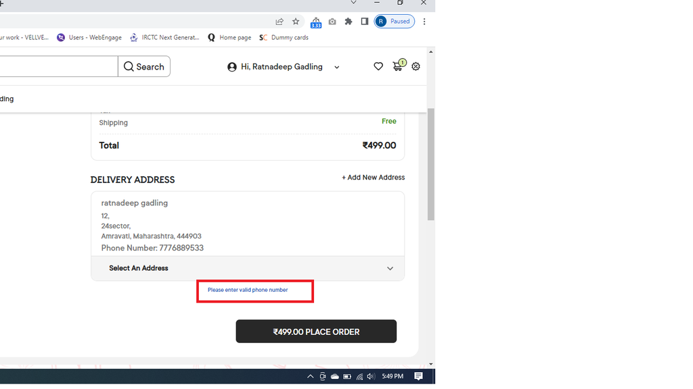Click the page vertical scrollbar thumb
The height and width of the screenshot is (389, 693).
click(431, 164)
